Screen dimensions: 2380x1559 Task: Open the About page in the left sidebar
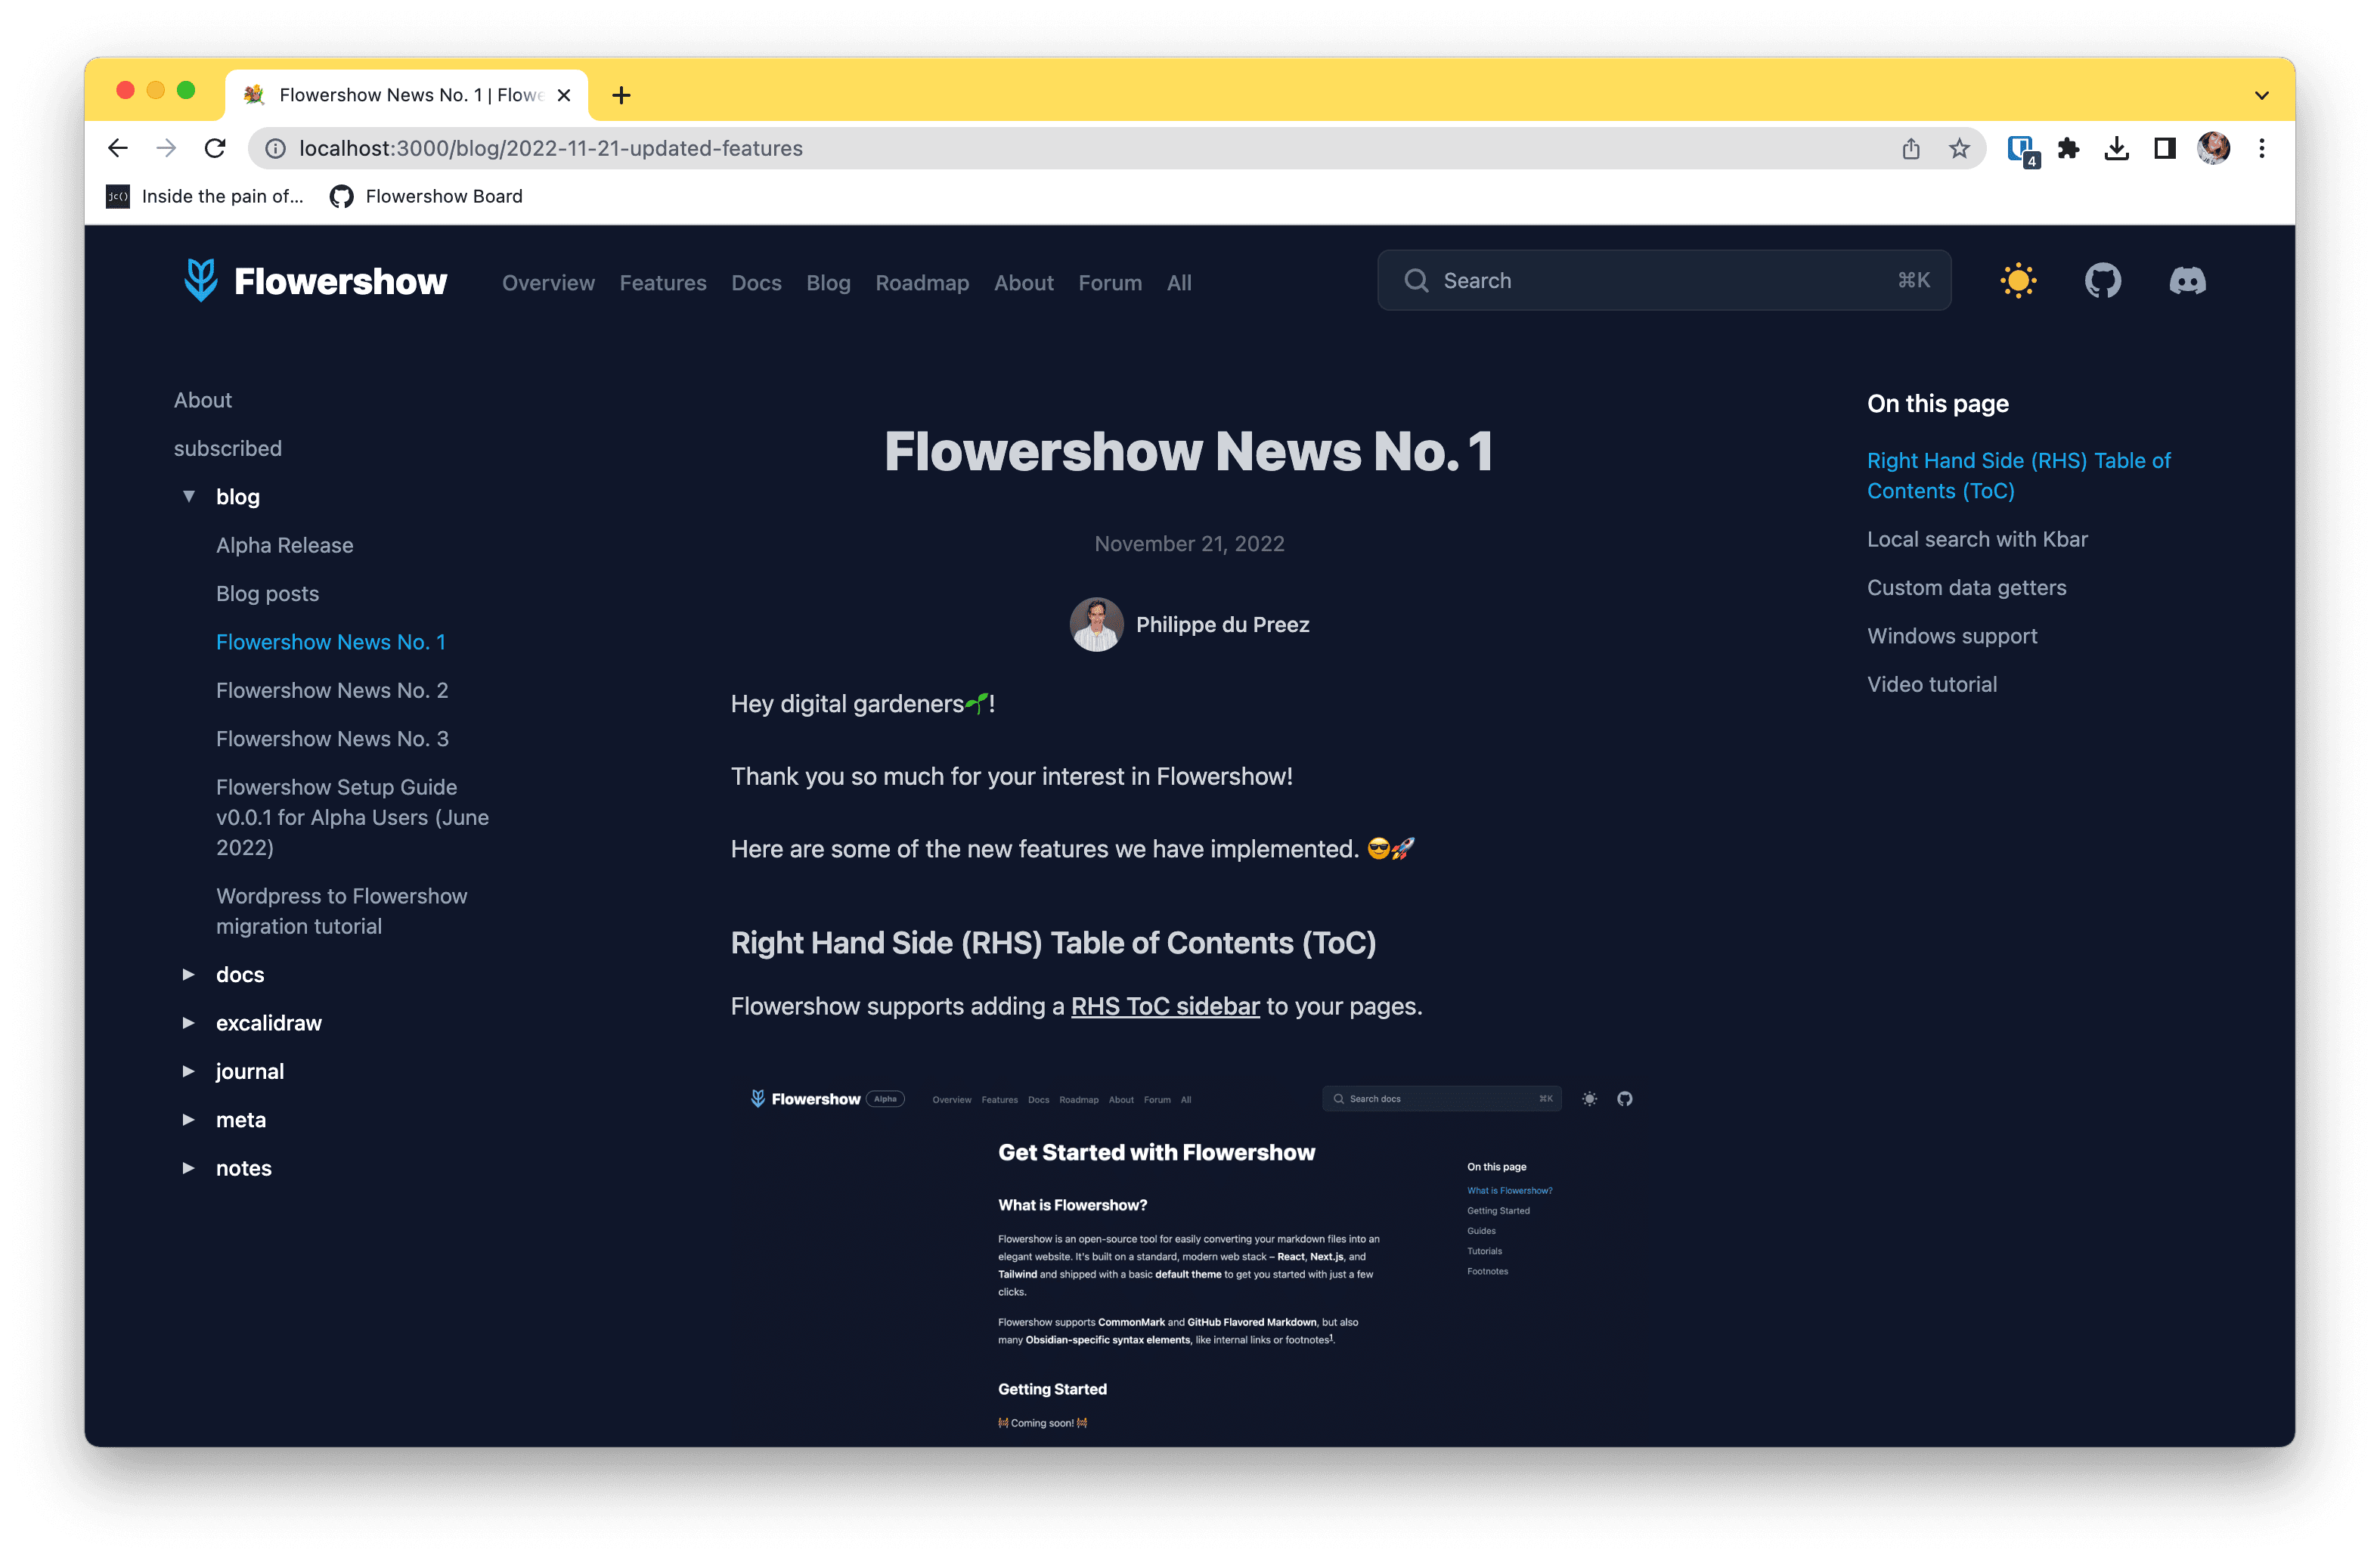(x=203, y=400)
